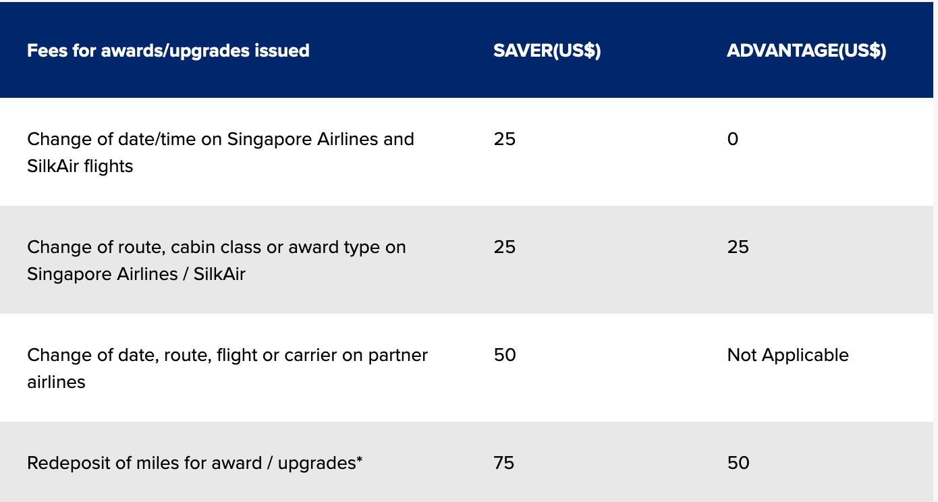Click 'Change of route, cabin class' row text
938x502 pixels.
[216, 248]
